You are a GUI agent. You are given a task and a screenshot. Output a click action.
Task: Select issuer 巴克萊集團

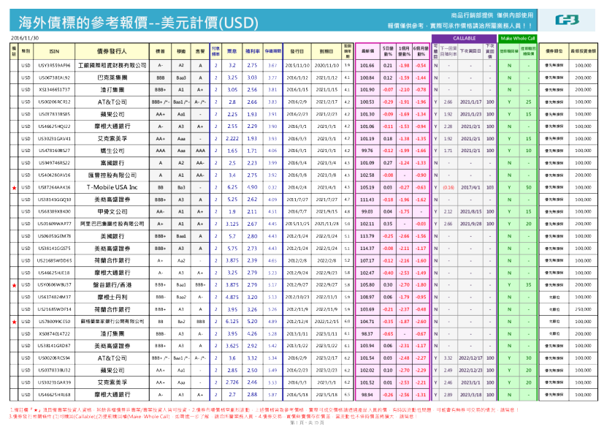pyautogui.click(x=112, y=77)
